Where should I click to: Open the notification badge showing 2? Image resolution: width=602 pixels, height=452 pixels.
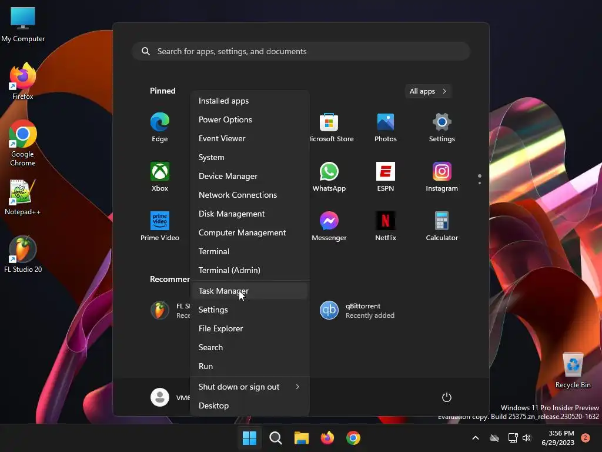[x=586, y=438]
